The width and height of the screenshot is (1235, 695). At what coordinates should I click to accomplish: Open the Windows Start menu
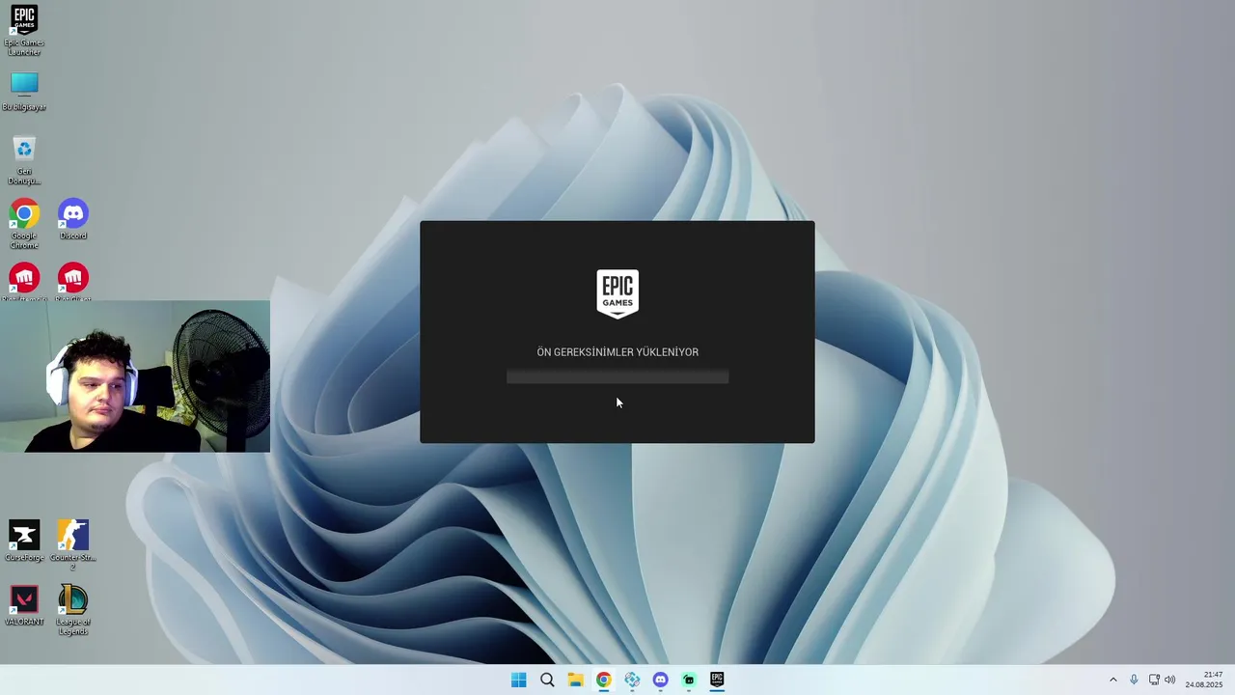[x=519, y=680]
